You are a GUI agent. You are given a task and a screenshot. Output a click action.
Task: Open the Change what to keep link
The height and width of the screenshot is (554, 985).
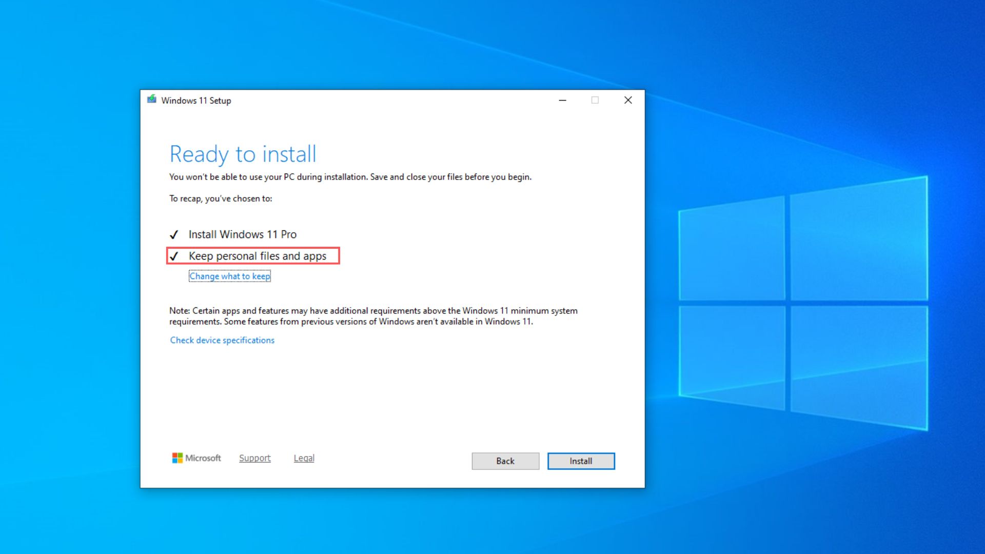click(x=229, y=276)
